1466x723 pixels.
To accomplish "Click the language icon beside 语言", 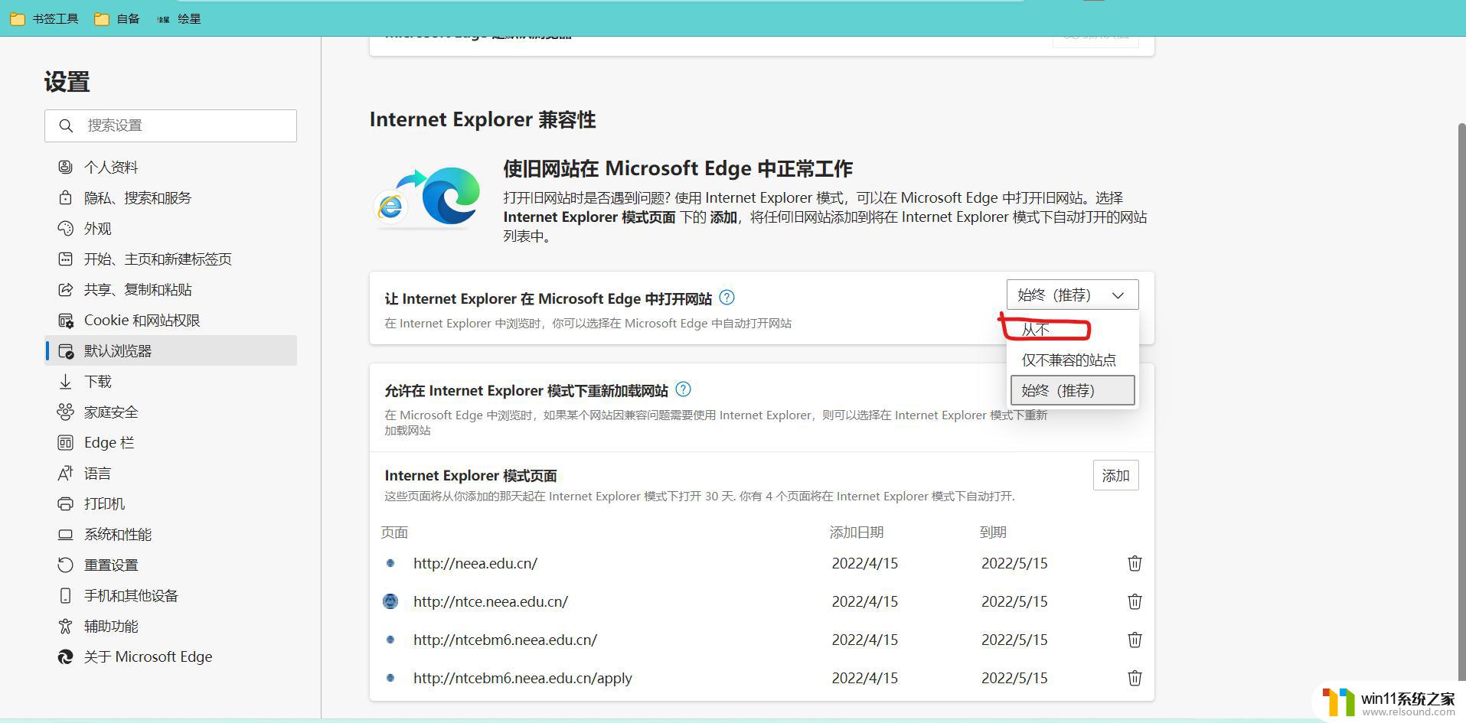I will pyautogui.click(x=66, y=473).
